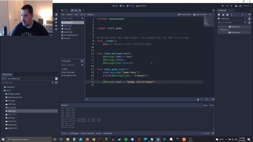The height and width of the screenshot is (142, 253).
Task: Close the HUD scene tab
Action: pos(80,10)
